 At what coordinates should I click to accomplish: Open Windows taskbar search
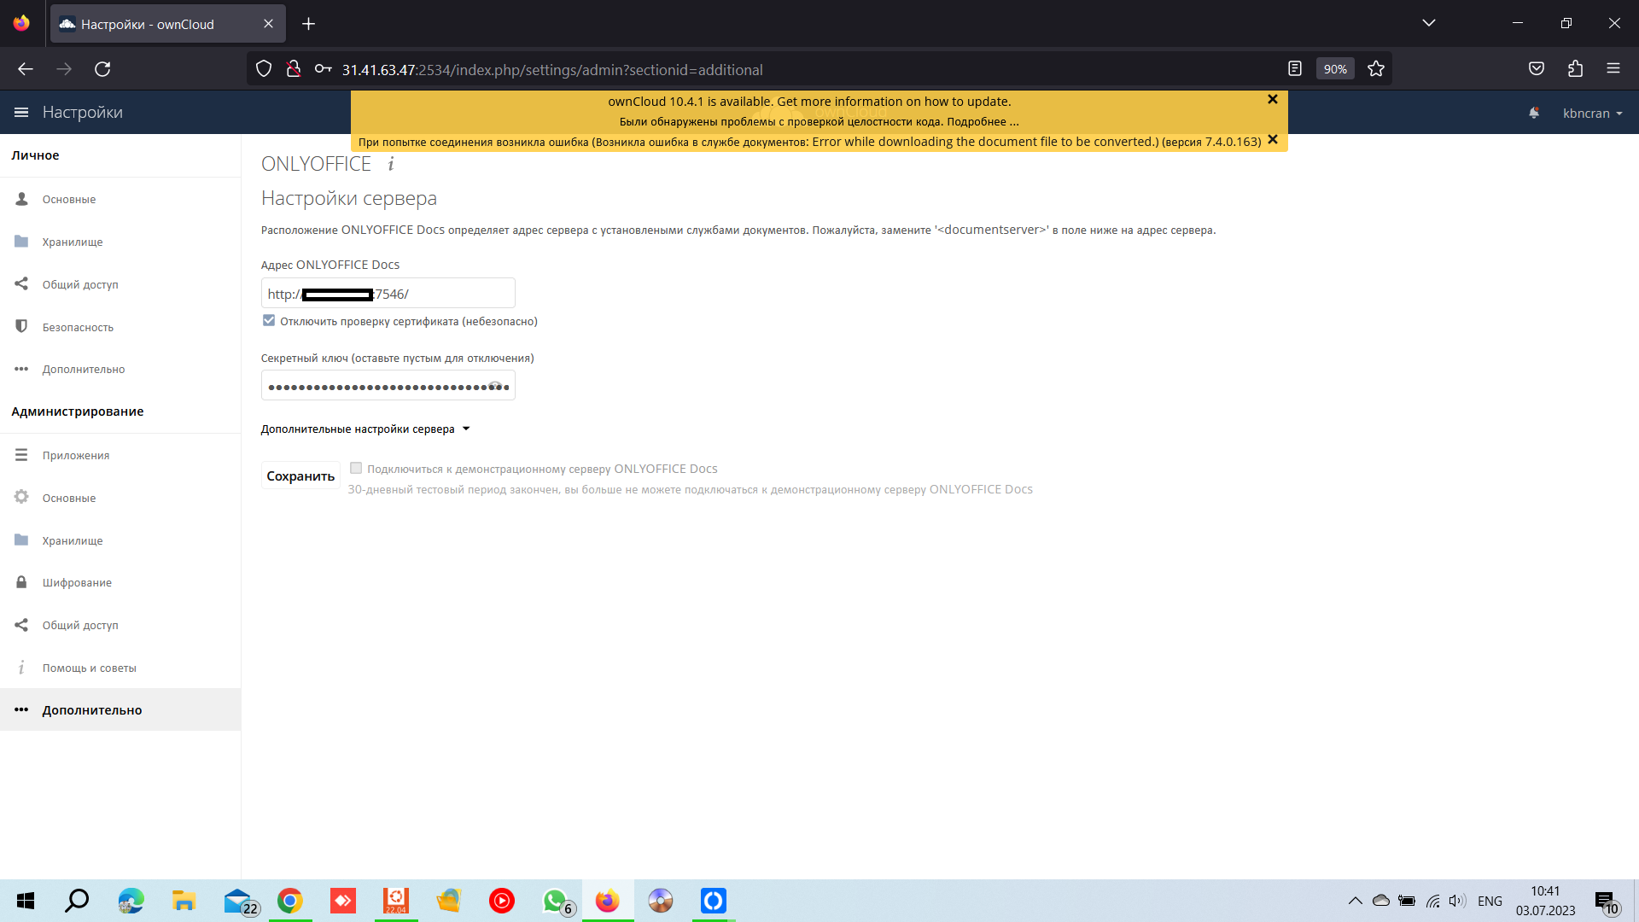coord(77,901)
